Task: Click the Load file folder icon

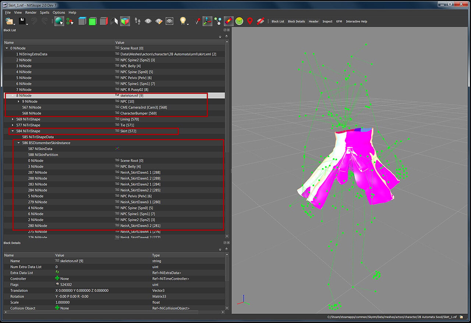Action: point(9,21)
